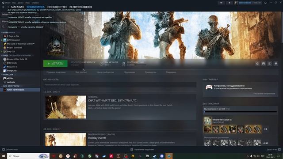Open the Where the Action Is achievement

[222, 120]
